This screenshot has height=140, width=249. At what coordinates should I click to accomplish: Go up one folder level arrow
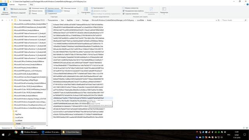12,20
